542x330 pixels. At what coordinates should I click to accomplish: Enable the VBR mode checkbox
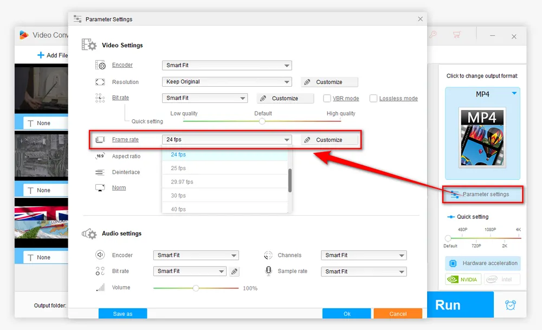click(327, 99)
